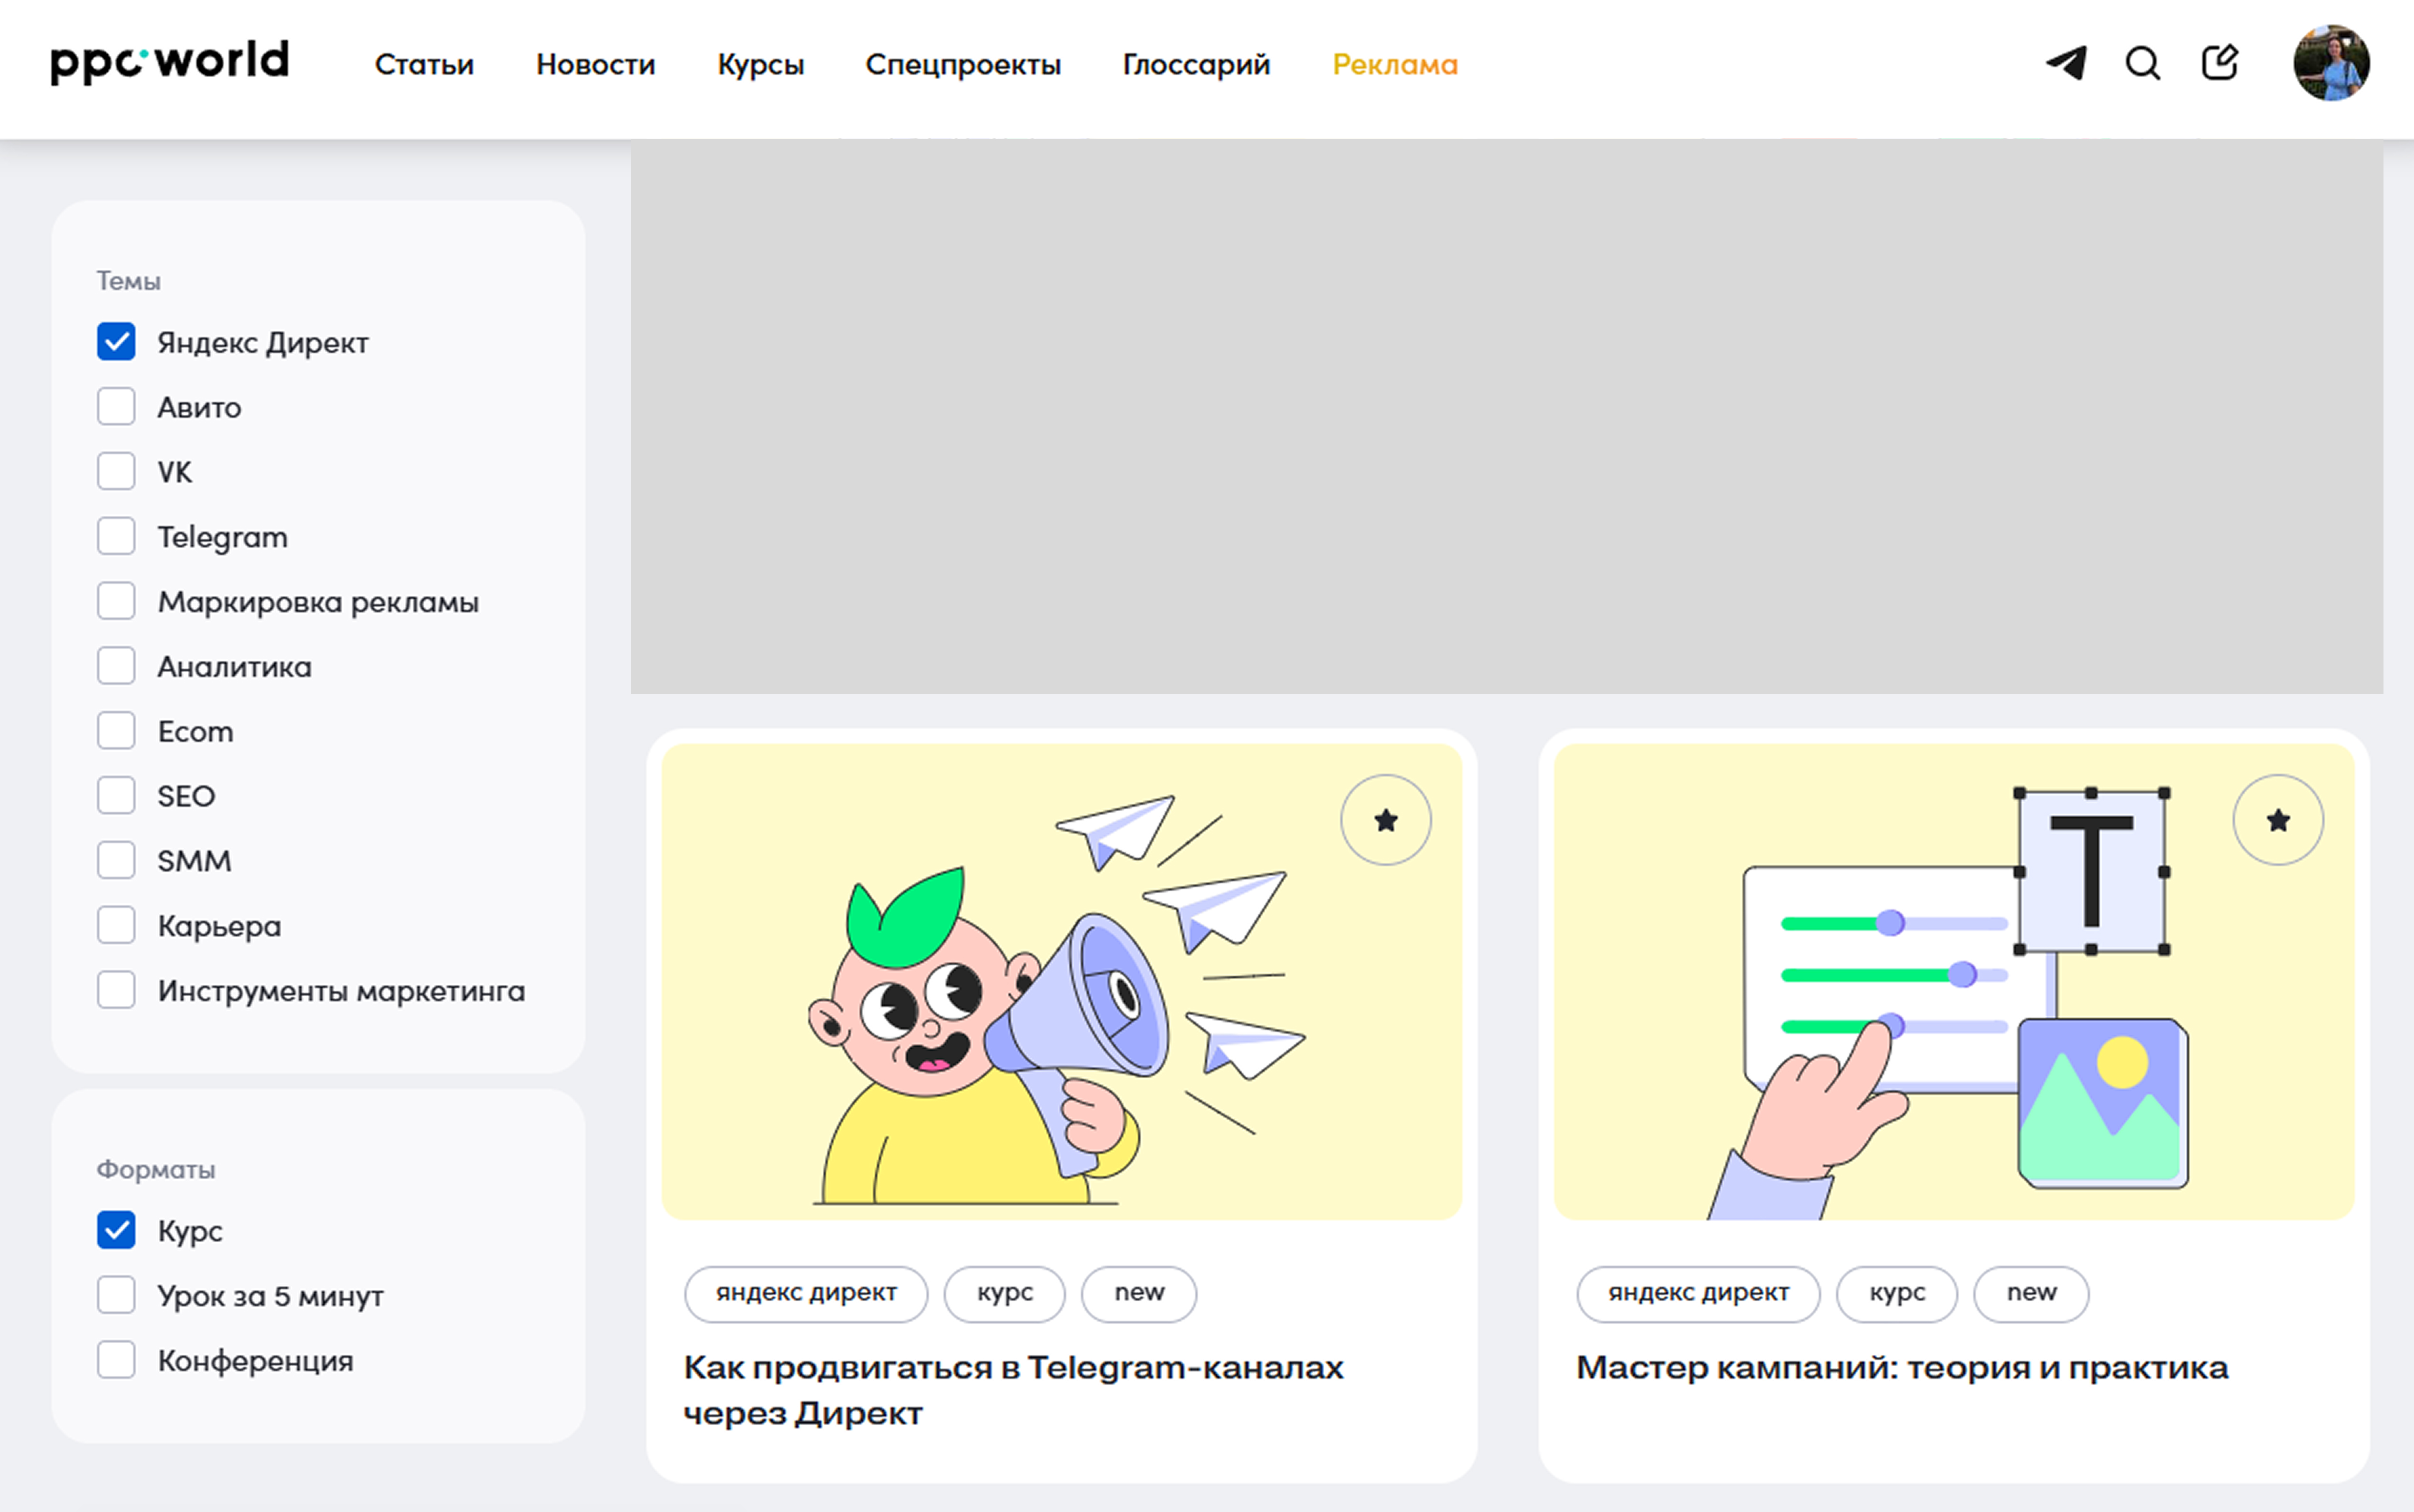The height and width of the screenshot is (1512, 2414).
Task: Enable the Telegram topic checkbox
Action: click(116, 536)
